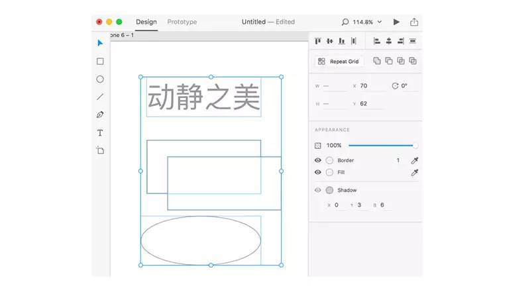The image size is (530, 290).
Task: Enable the Shadow eye toggle
Action: pos(318,190)
